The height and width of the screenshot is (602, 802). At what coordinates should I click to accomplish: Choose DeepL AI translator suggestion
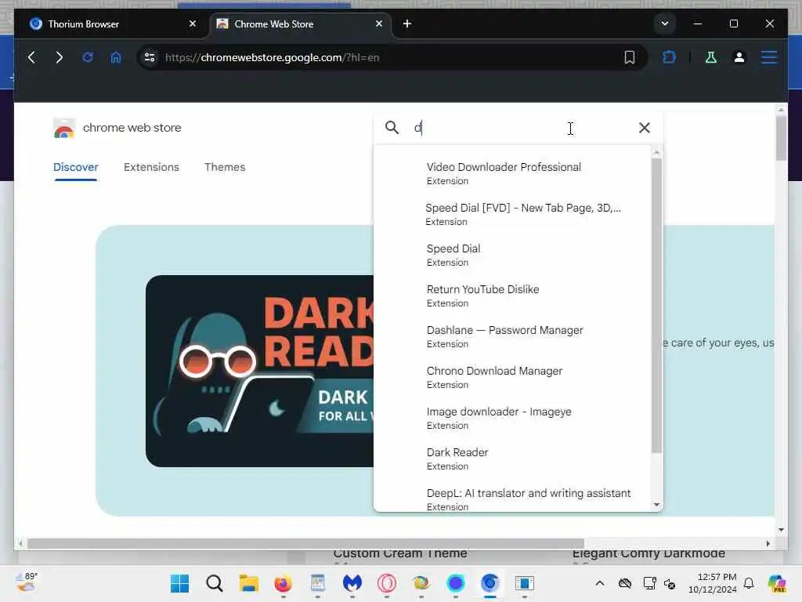pos(512,499)
